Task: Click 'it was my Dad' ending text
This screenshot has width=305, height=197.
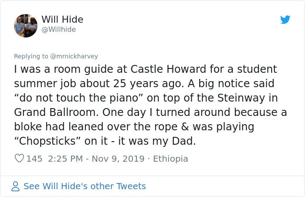Action: click(157, 141)
